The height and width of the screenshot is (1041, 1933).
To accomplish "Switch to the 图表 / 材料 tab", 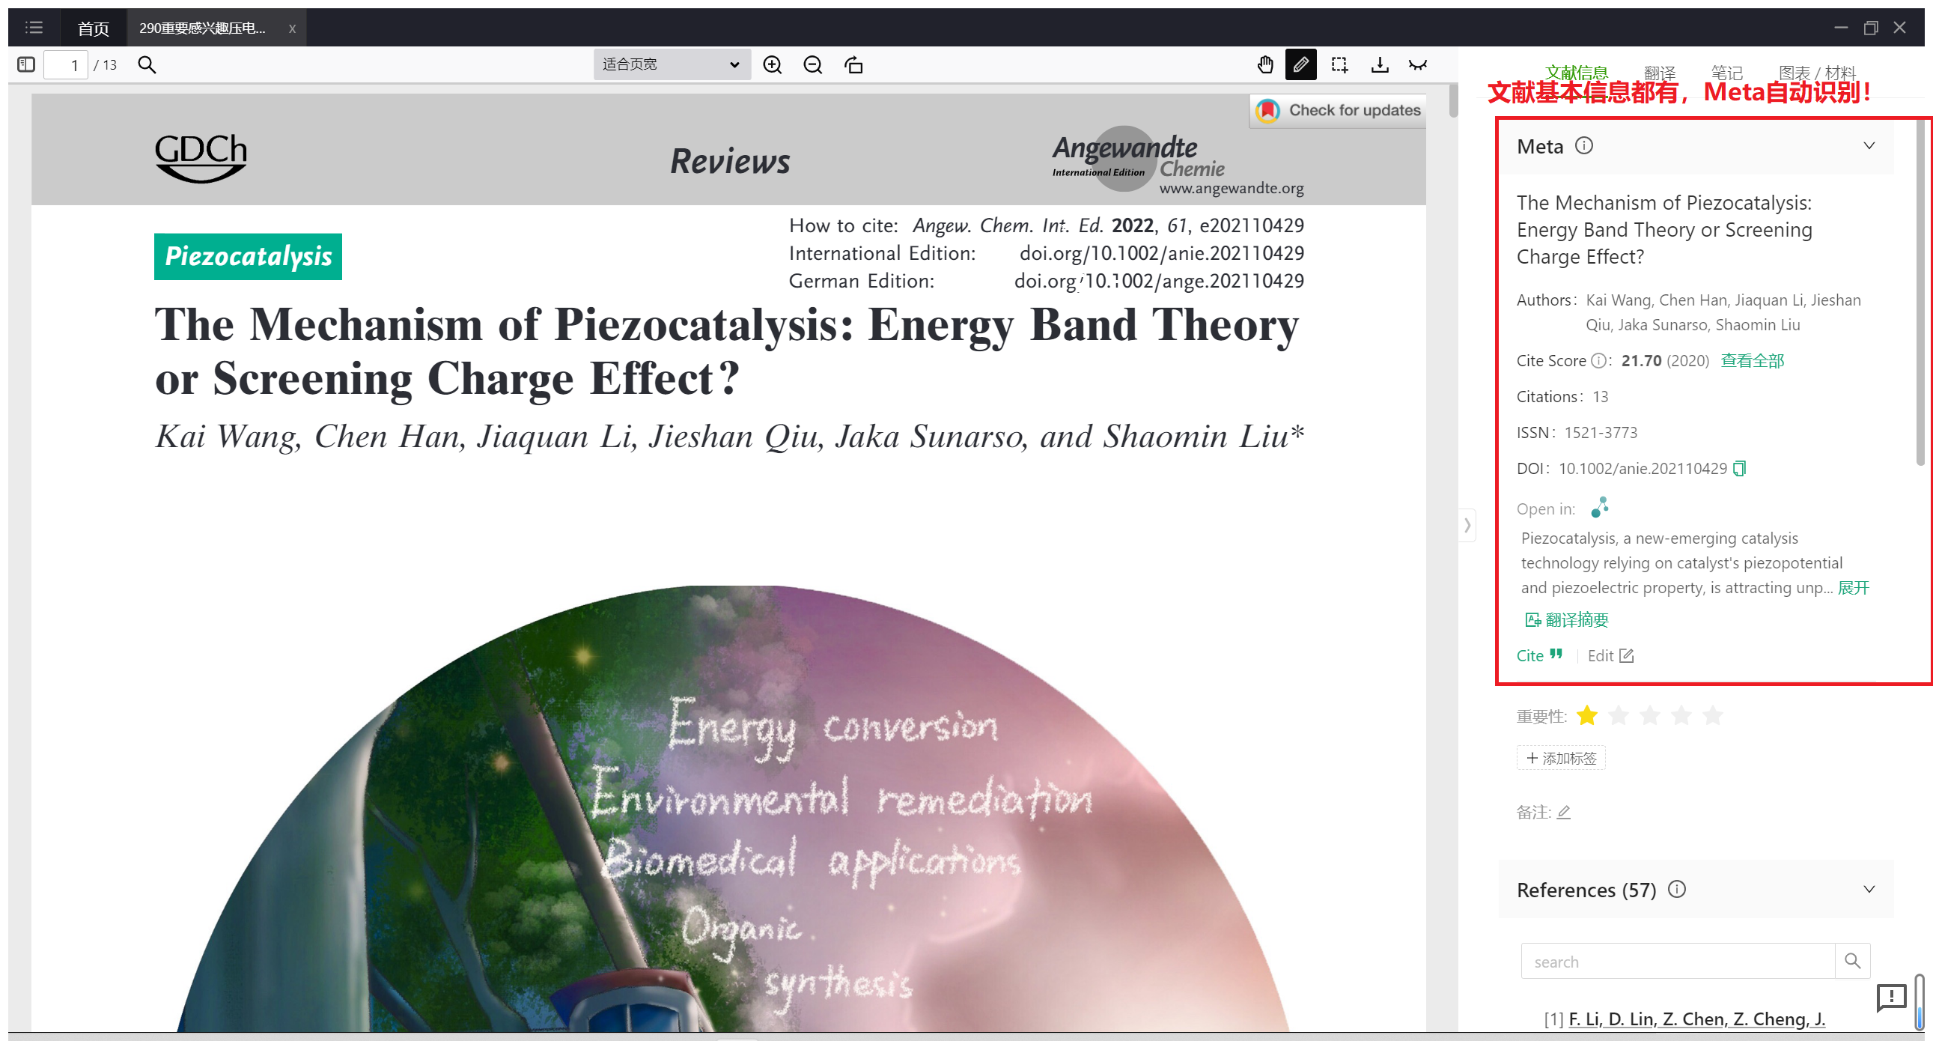I will (x=1817, y=73).
